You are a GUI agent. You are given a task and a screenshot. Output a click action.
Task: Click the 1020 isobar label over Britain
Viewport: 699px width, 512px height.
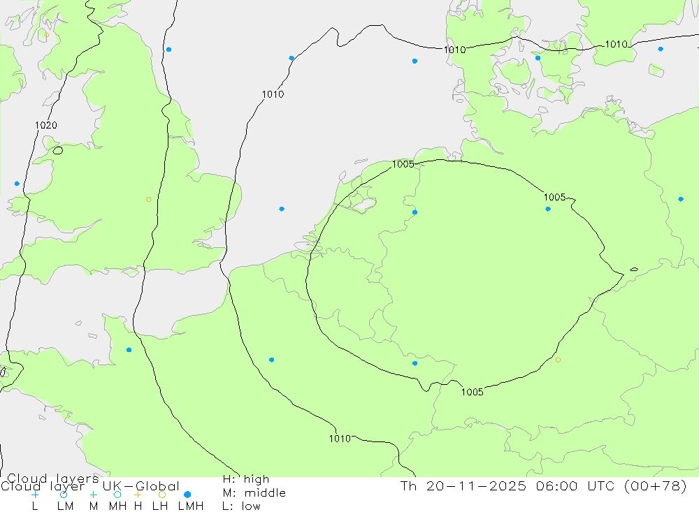pos(46,125)
